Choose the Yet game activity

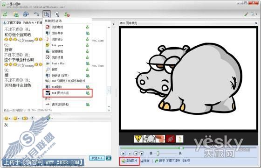[68, 45]
